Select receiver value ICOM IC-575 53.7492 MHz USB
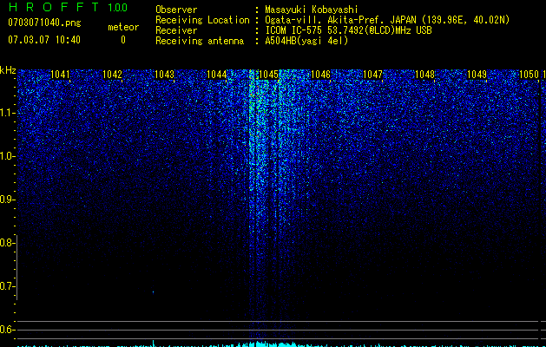This screenshot has height=347, width=546. tap(348, 30)
